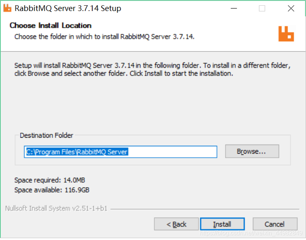Minimize the RabbitMQ Setup window
The width and height of the screenshot is (306, 240).
tap(234, 8)
